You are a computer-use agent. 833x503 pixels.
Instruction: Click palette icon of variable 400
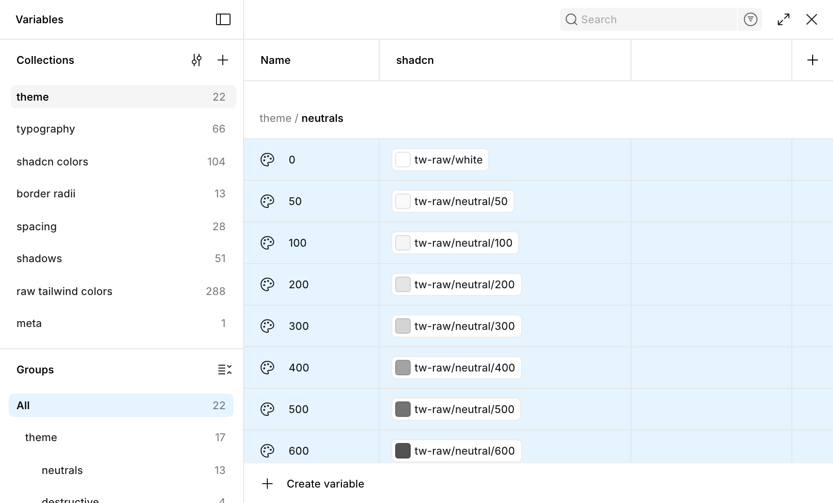click(x=267, y=368)
